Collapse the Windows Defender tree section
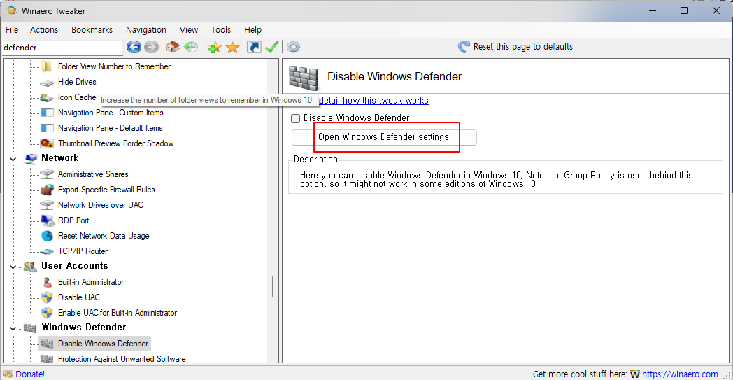 13,328
